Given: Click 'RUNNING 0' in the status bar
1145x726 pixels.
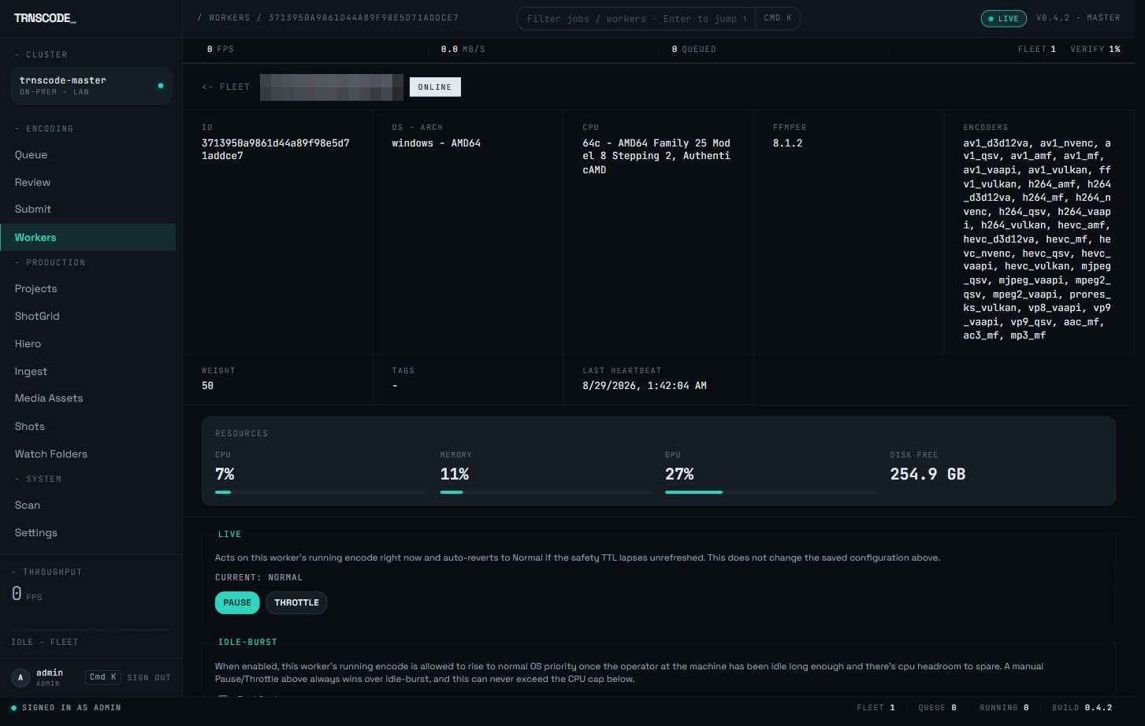Looking at the screenshot, I should (1004, 708).
